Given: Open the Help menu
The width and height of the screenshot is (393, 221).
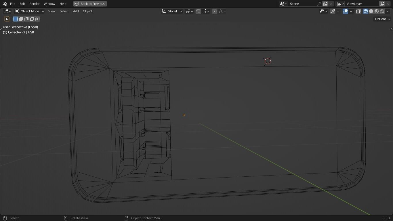Looking at the screenshot, I should tap(63, 4).
